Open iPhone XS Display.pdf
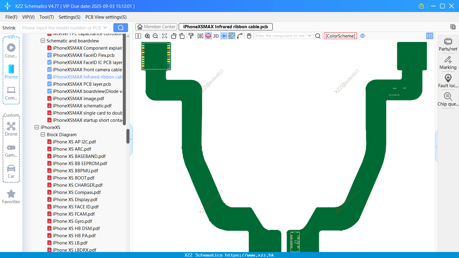 (x=72, y=199)
